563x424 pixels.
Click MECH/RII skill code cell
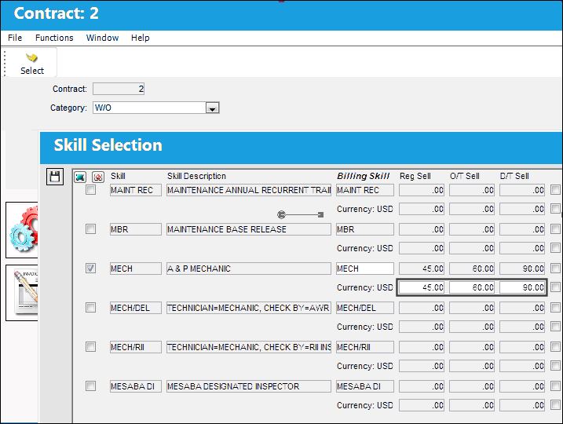coord(136,347)
